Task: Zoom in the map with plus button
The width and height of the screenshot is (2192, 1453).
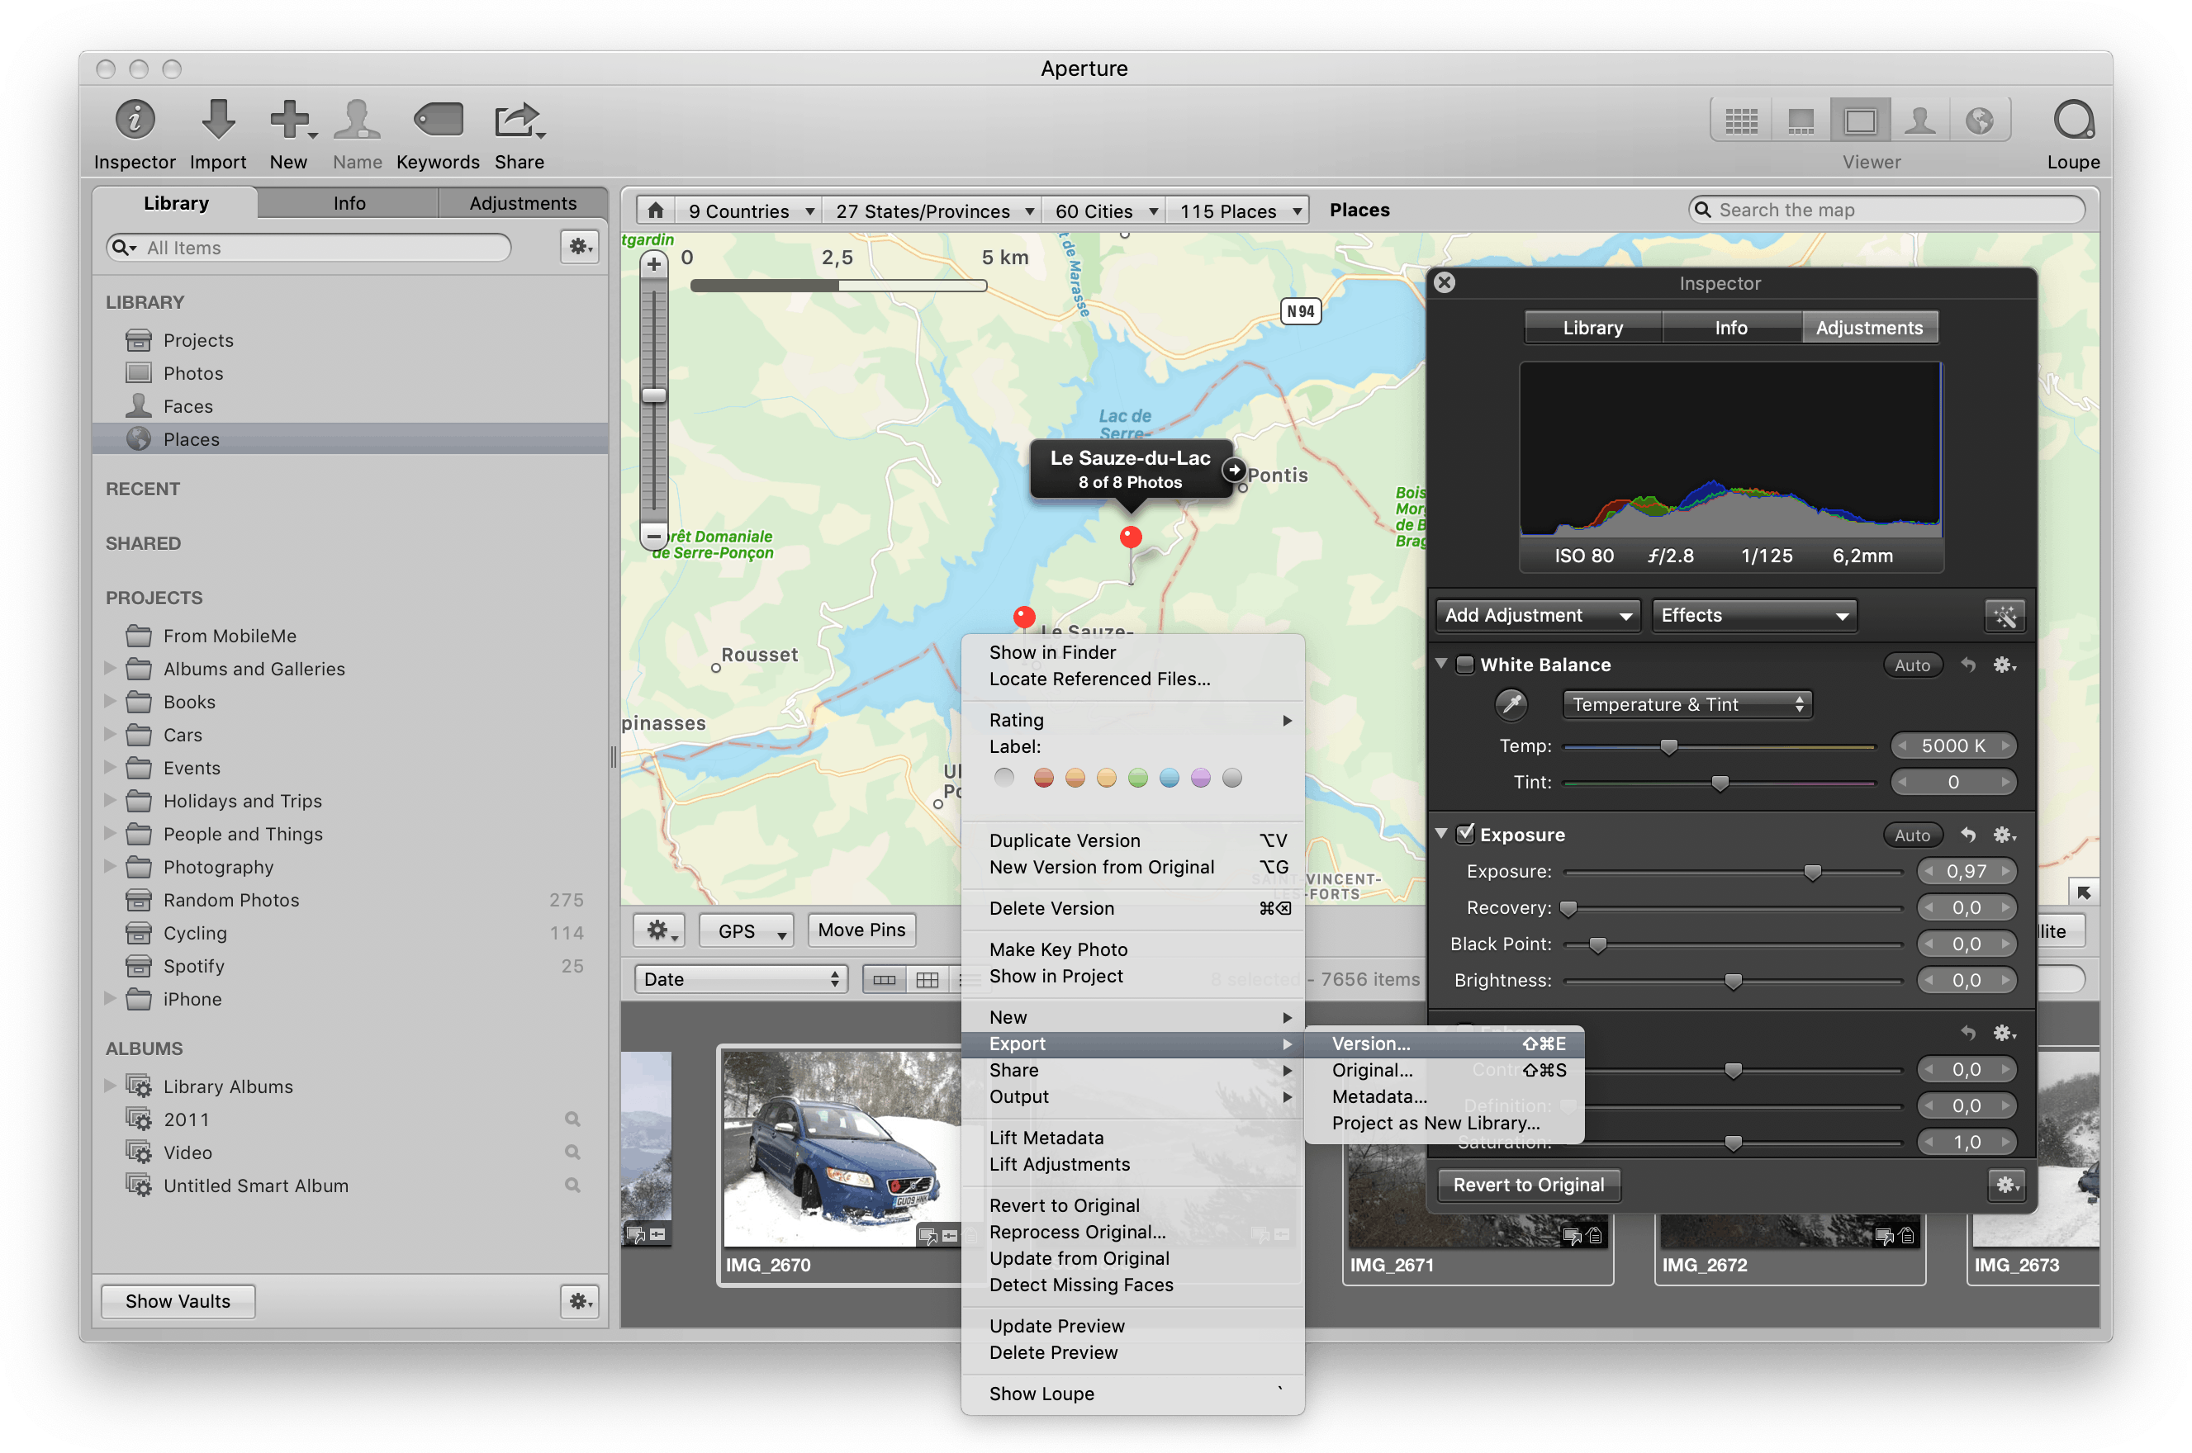Action: 653,264
